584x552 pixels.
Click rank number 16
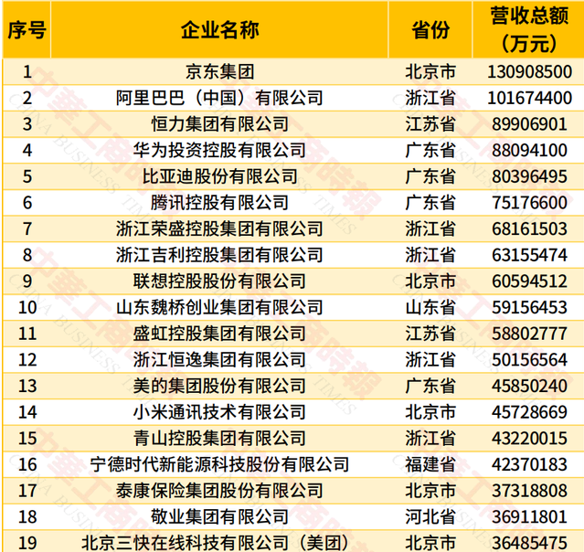(27, 464)
